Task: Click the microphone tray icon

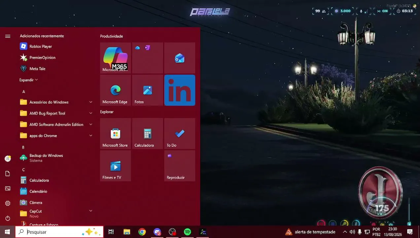Action: point(360,232)
